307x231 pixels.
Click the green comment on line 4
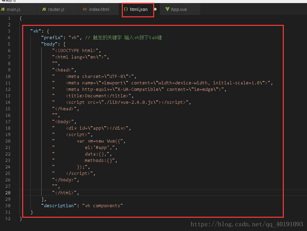(x=123, y=37)
